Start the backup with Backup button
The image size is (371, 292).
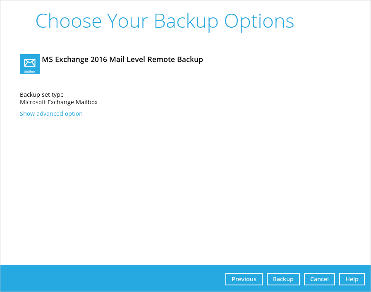[x=283, y=279]
